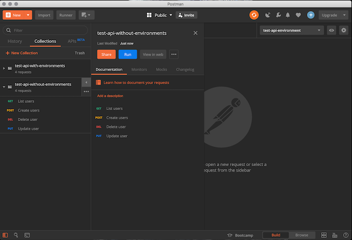Switch to Build mode
The width and height of the screenshot is (352, 240).
pos(276,235)
